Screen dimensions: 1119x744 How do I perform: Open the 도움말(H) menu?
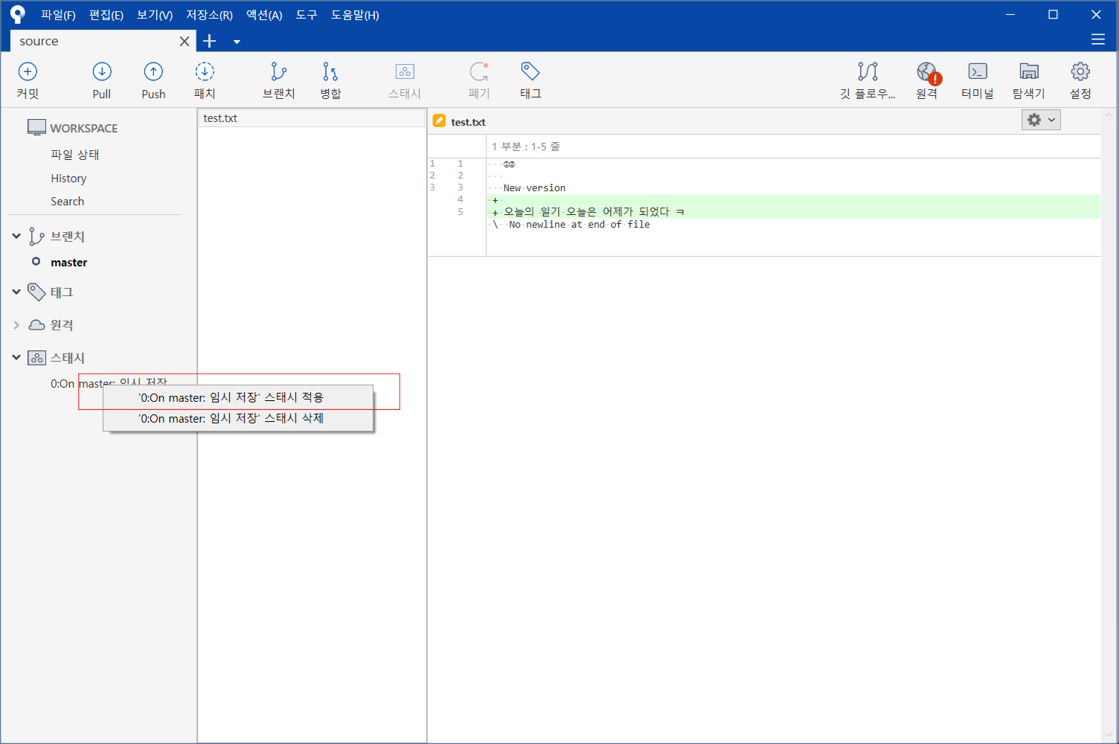[x=355, y=15]
